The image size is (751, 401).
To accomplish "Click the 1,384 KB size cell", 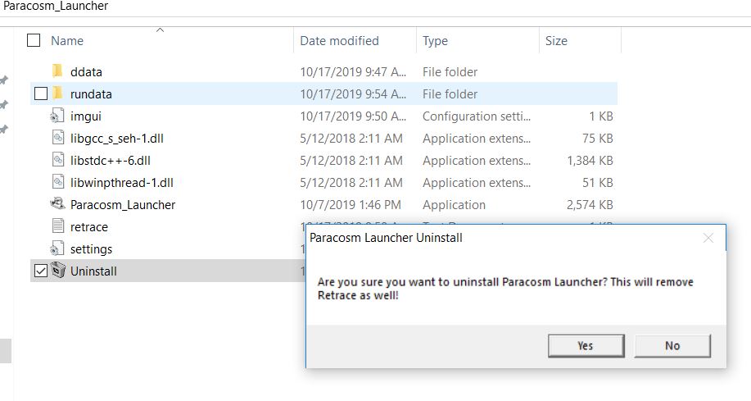I will click(x=590, y=161).
